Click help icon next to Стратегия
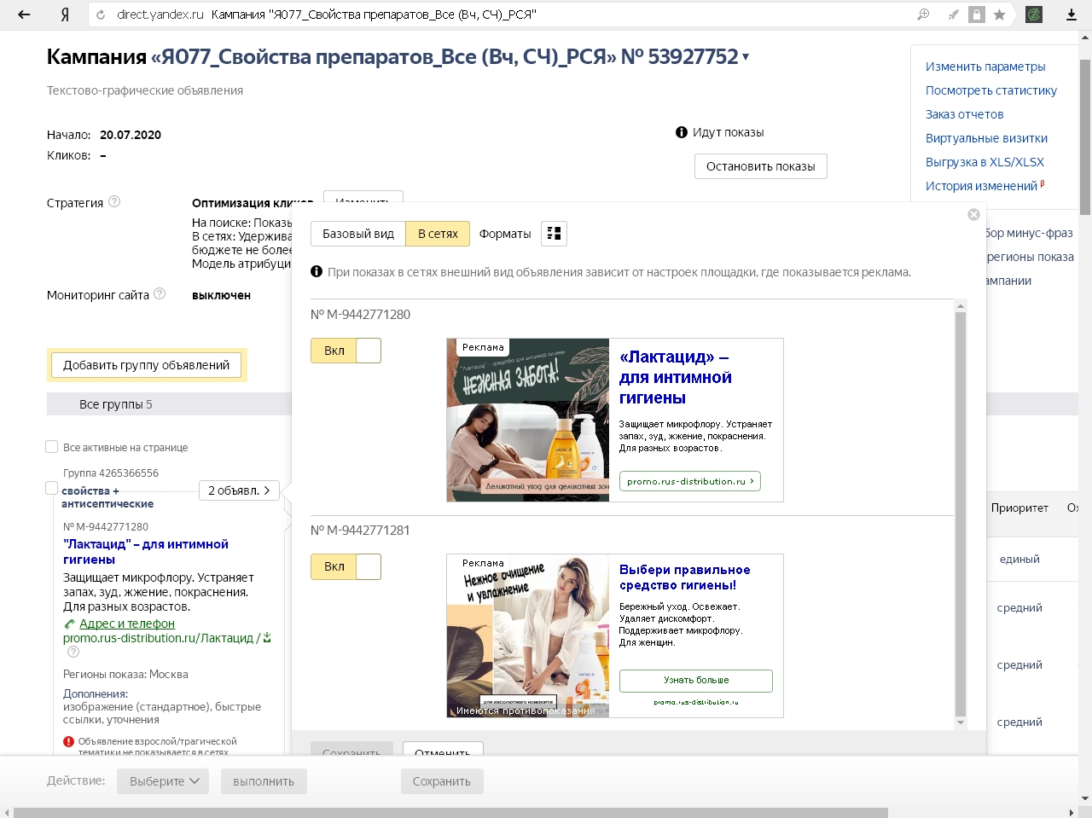This screenshot has height=818, width=1092. [114, 202]
